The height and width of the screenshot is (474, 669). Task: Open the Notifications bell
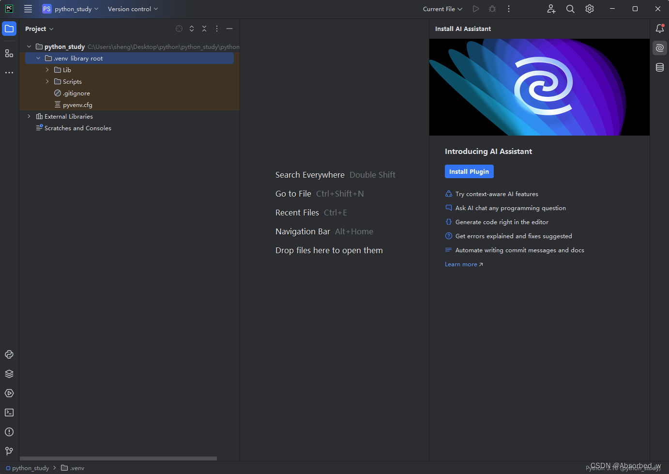(660, 29)
